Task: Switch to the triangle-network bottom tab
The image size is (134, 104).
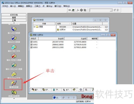Action: pos(87,90)
